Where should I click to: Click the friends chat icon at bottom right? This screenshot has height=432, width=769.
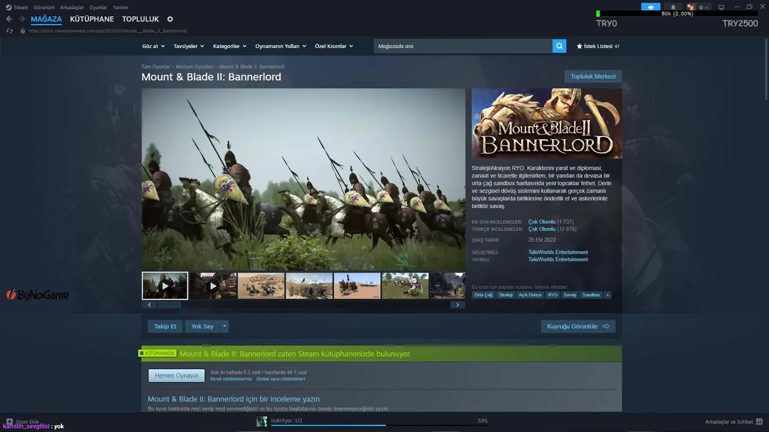coord(759,422)
